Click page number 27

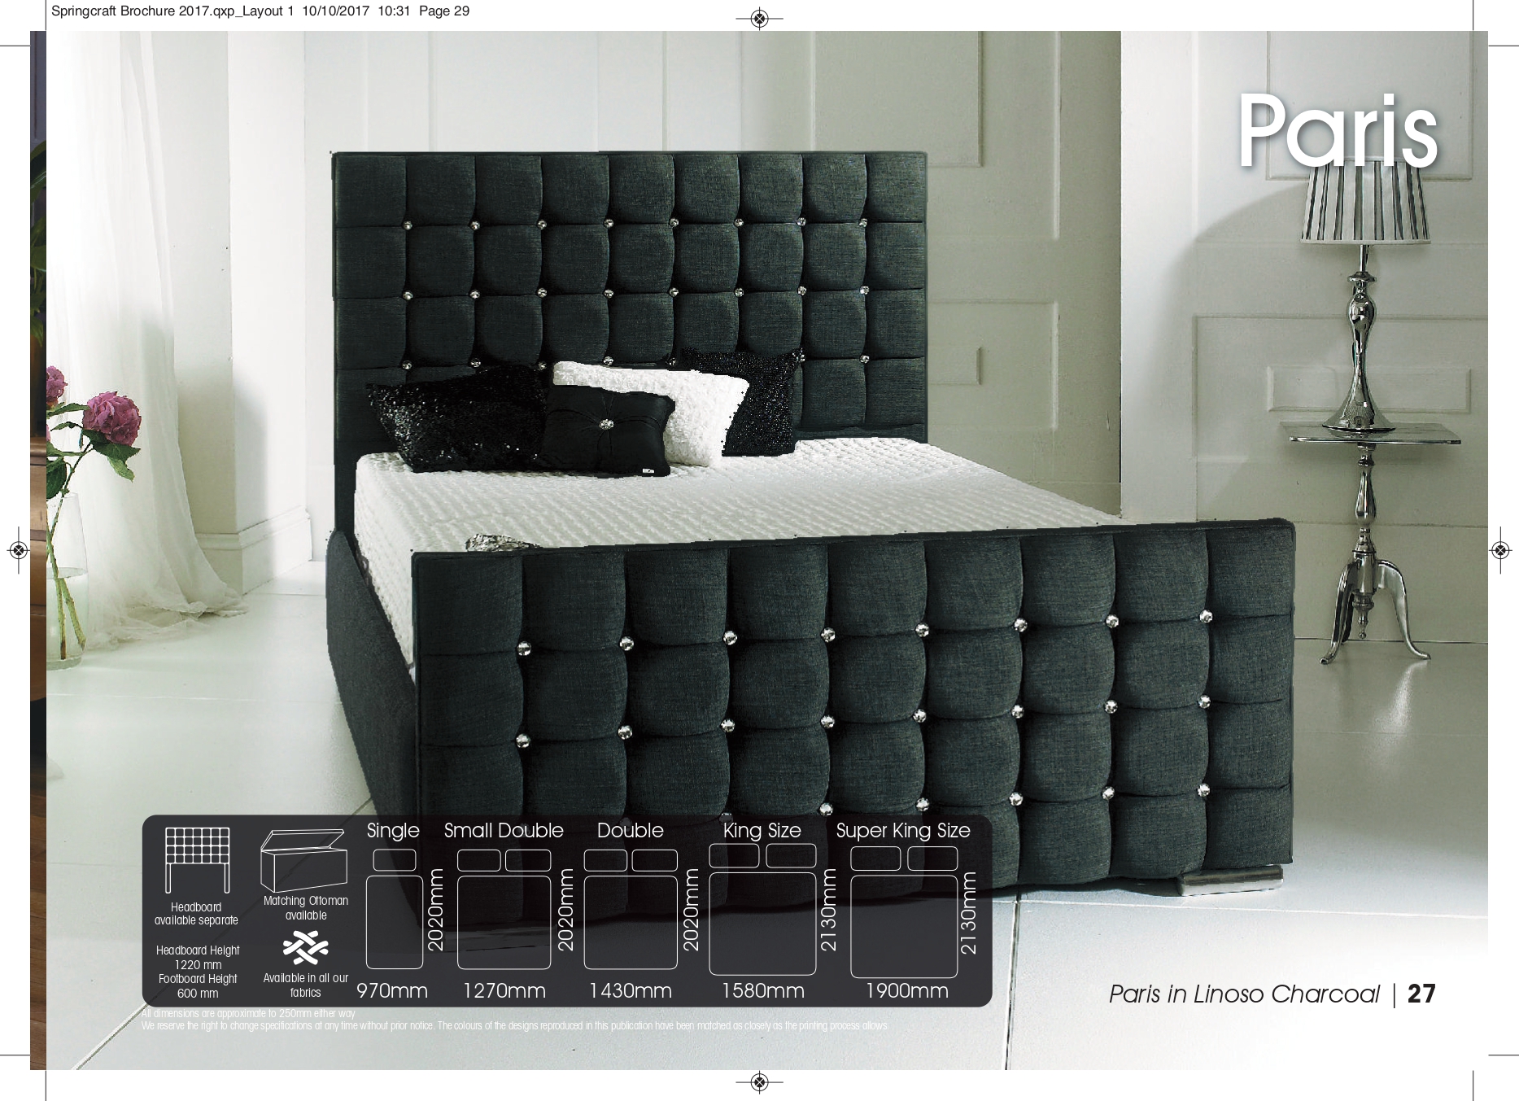[1421, 994]
